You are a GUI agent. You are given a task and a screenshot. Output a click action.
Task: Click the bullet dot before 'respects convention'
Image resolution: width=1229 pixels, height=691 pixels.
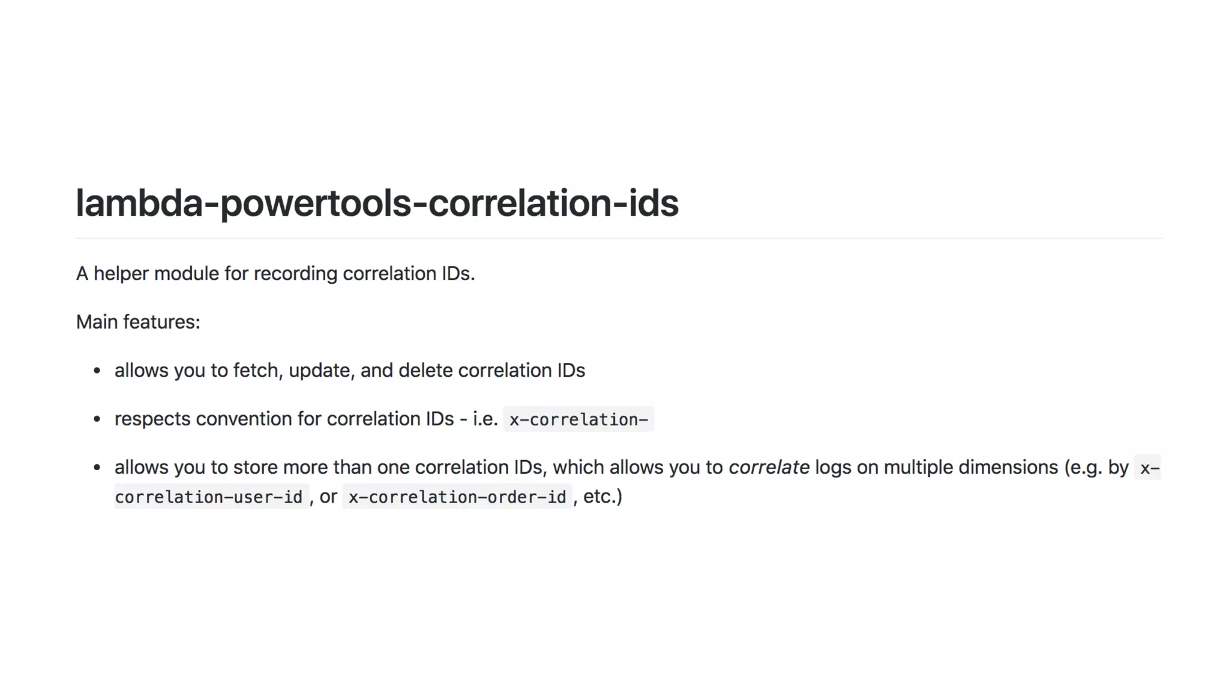97,419
